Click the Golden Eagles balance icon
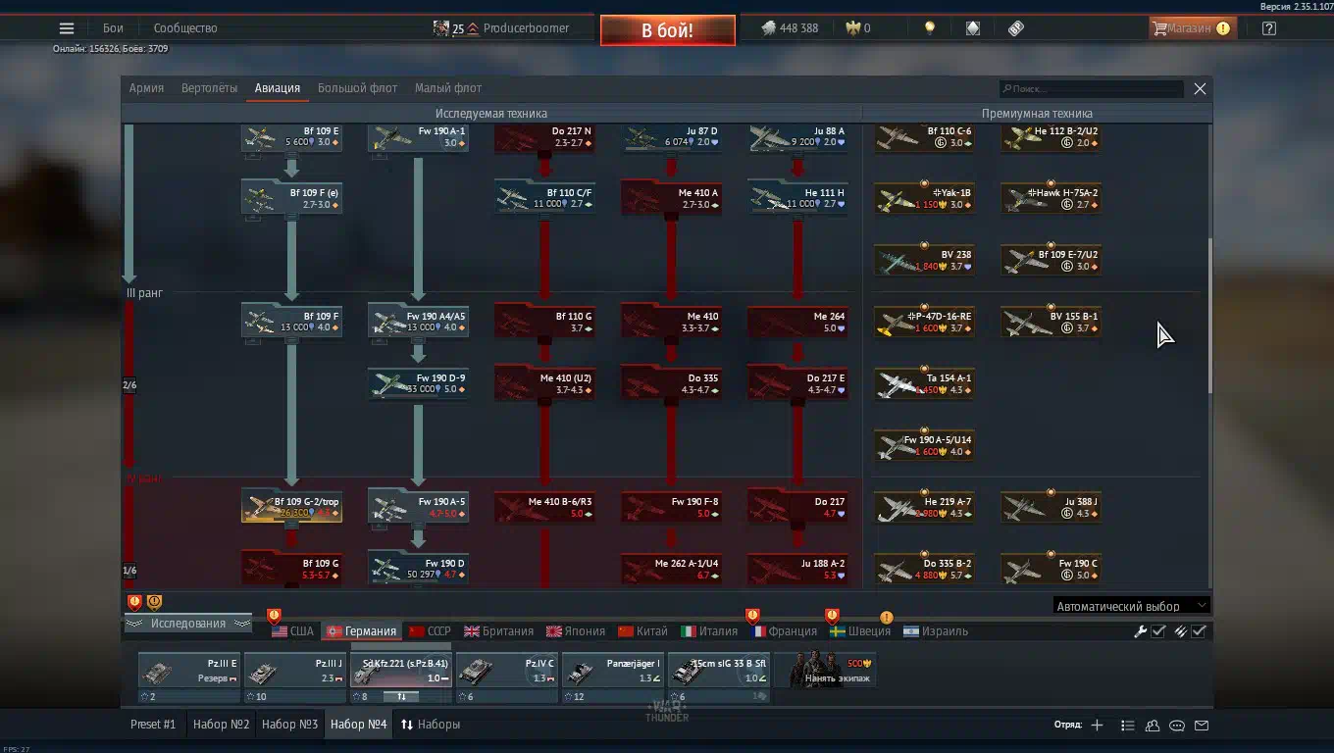This screenshot has height=753, width=1334. pyautogui.click(x=853, y=28)
